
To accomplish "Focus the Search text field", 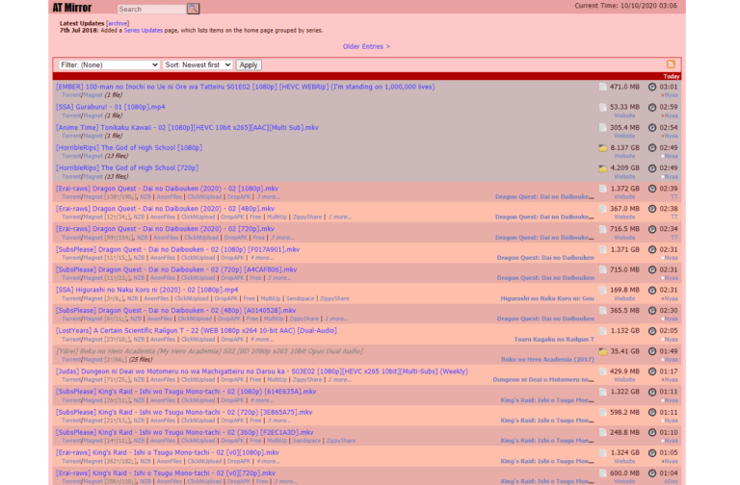I will (150, 9).
